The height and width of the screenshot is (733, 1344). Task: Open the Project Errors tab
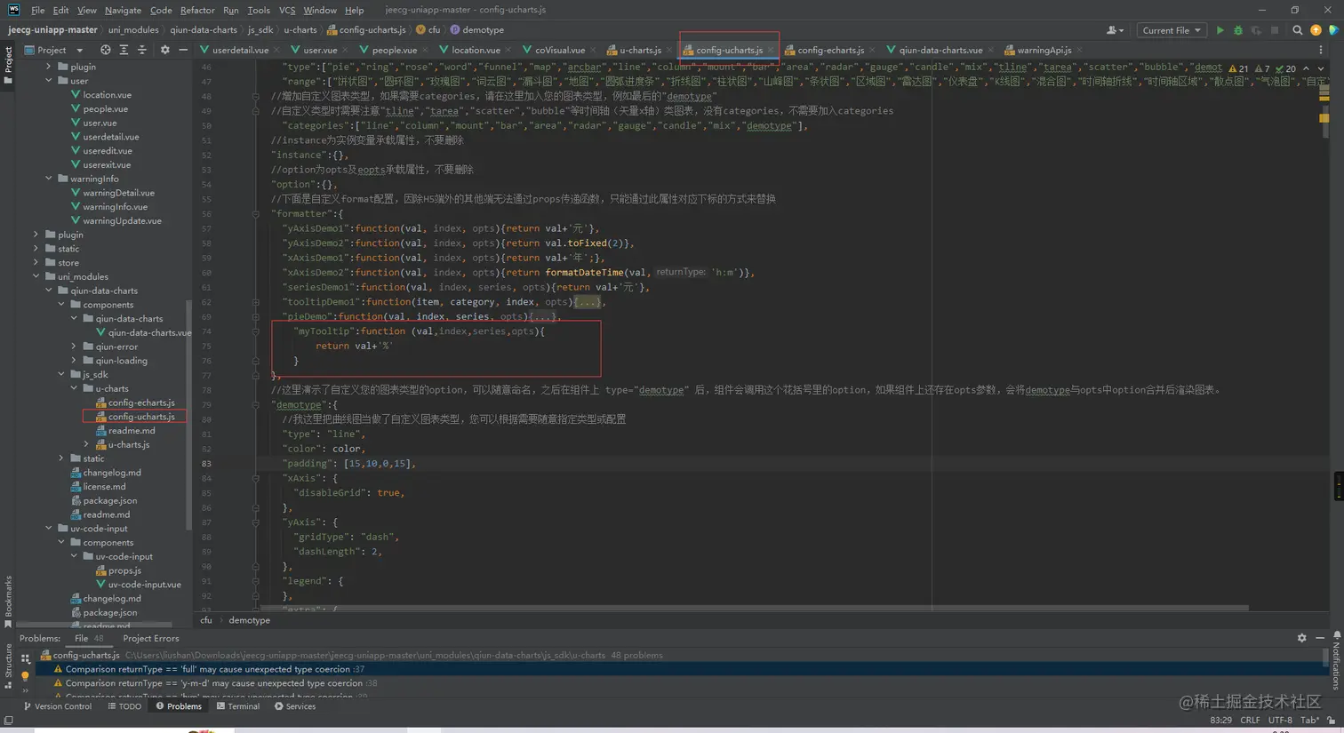pos(150,638)
